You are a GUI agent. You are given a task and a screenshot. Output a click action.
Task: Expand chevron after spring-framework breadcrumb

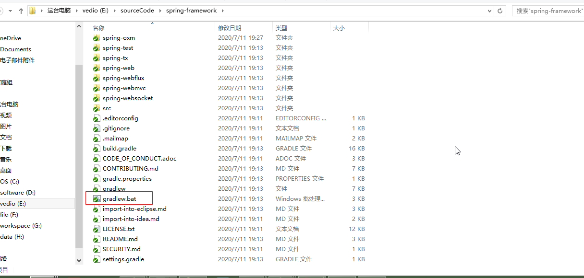(x=223, y=11)
